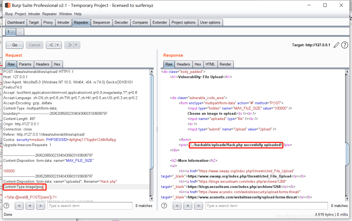This screenshot has height=221, width=352.
Task: Open the Burp menu
Action: point(9,14)
